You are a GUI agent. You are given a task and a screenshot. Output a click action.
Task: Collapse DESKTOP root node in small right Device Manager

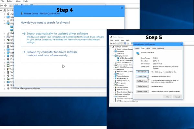click(x=111, y=47)
